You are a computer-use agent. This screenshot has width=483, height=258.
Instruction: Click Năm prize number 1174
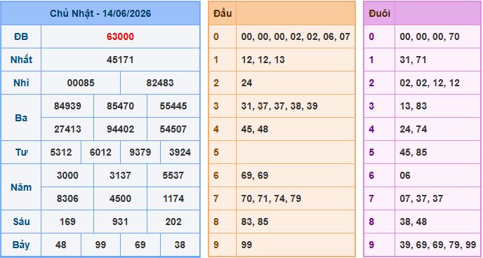tap(173, 198)
